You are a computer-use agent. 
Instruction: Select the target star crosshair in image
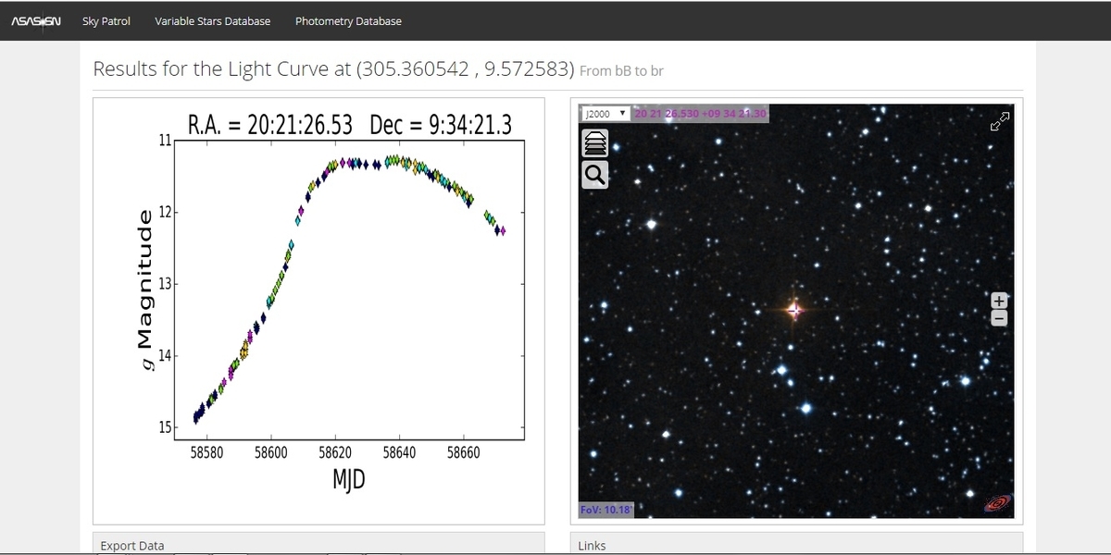794,310
